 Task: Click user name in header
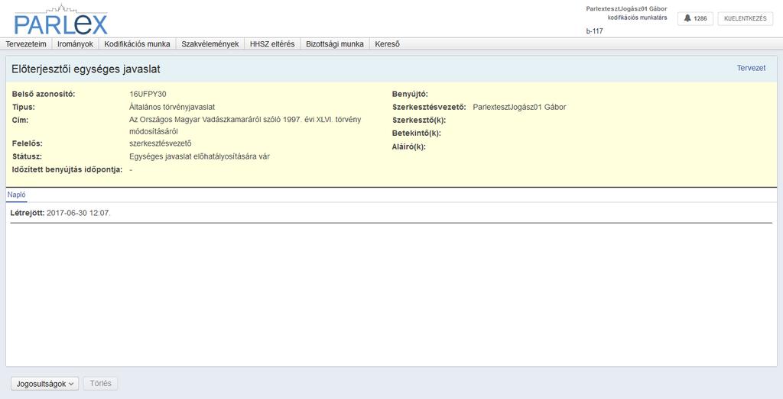point(627,8)
